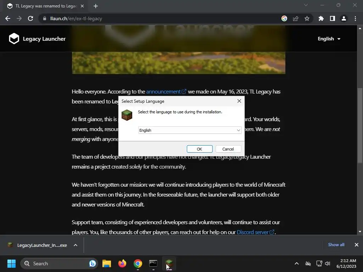Click the address bar URL field
This screenshot has width=363, height=272.
pyautogui.click(x=162, y=18)
